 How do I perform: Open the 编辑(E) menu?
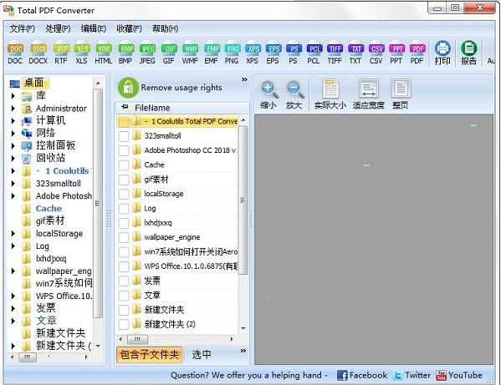[x=94, y=28]
